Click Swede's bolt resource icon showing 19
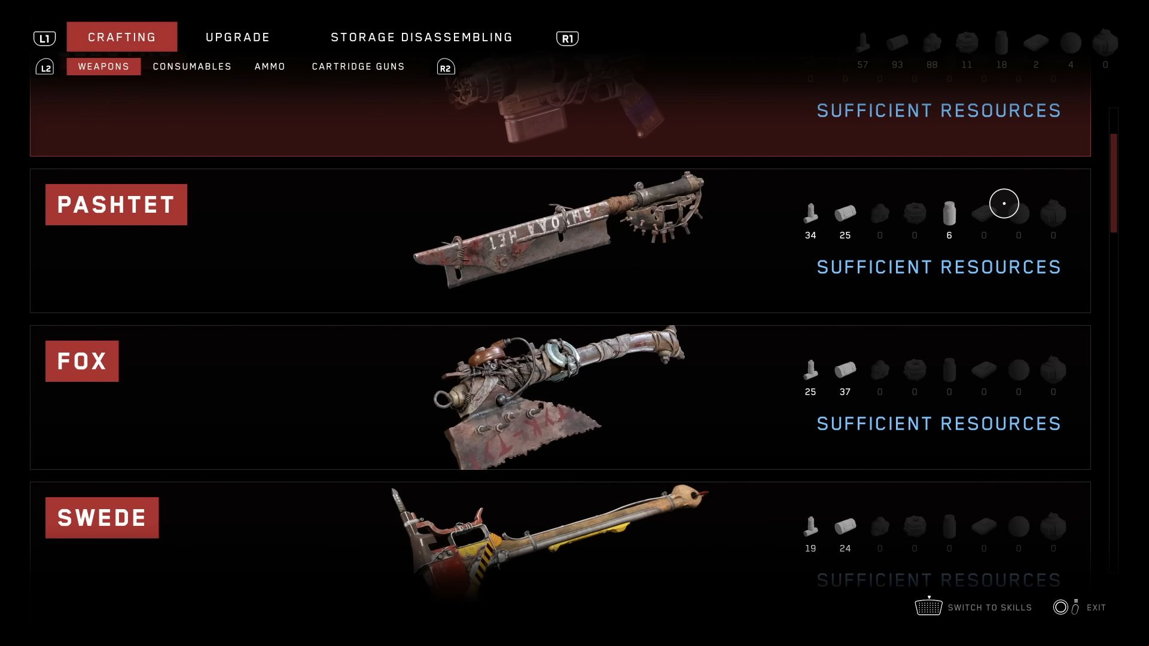The image size is (1149, 646). coord(810,526)
